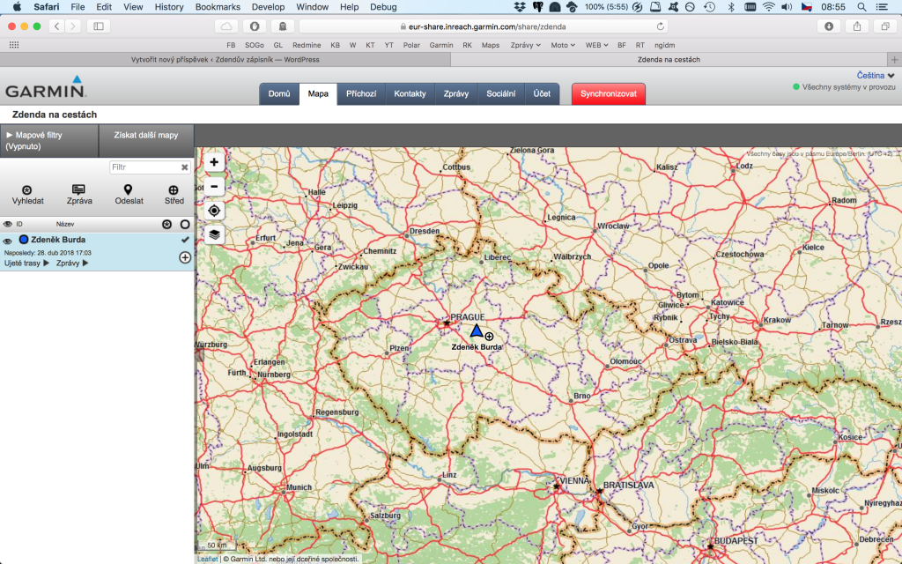This screenshot has width=902, height=564.
Task: Go back with Safari back arrow
Action: tap(57, 26)
